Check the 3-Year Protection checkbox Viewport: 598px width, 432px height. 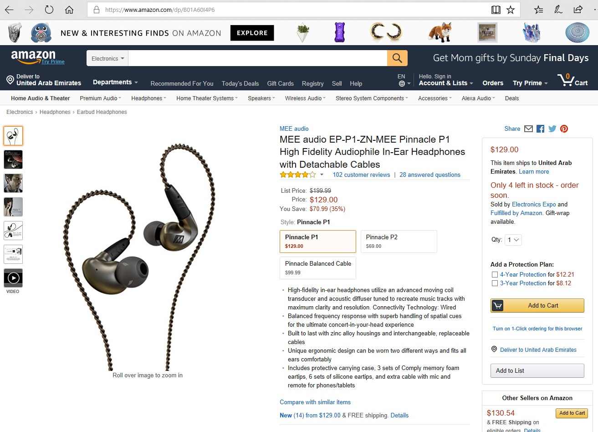495,283
